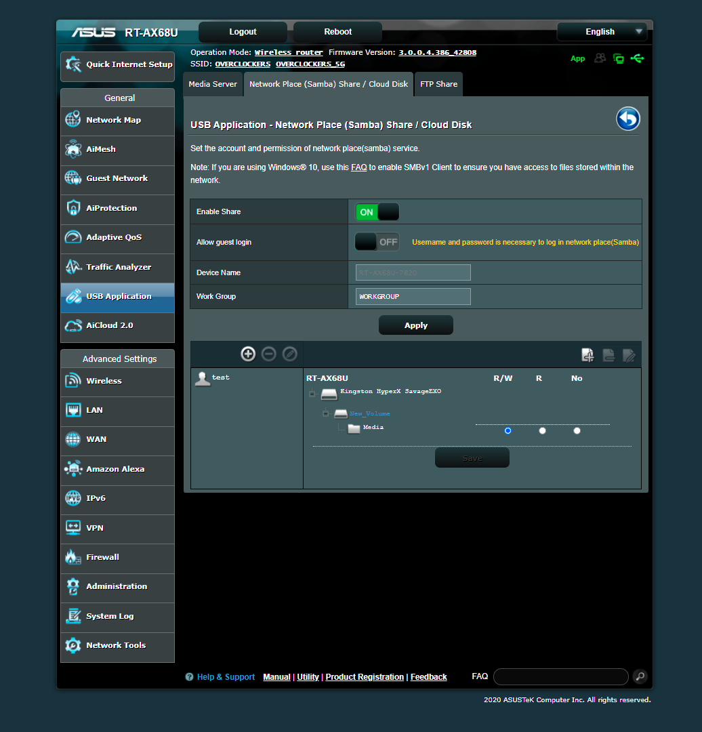Click the USB status icon in header
Viewport: 702px width, 732px height.
637,58
